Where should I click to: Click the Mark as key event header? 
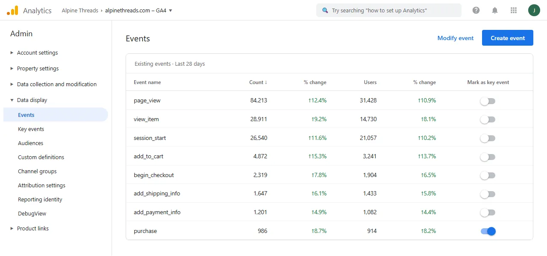(x=488, y=82)
